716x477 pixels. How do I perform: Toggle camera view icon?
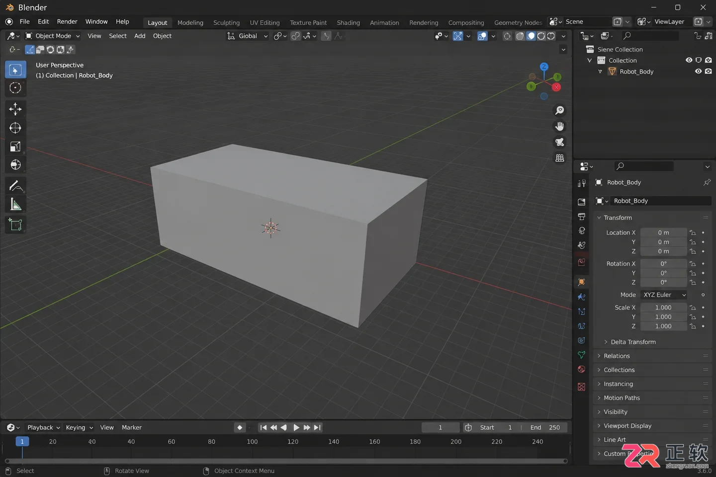click(x=559, y=142)
